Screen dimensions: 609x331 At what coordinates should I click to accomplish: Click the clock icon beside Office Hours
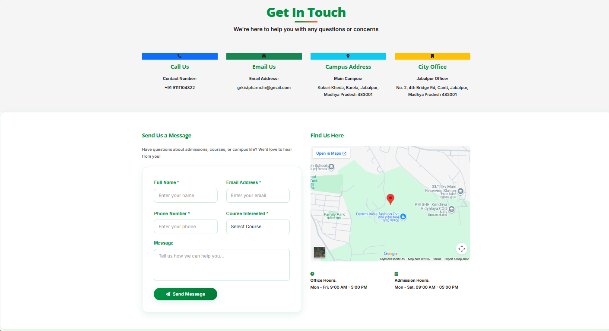click(312, 274)
